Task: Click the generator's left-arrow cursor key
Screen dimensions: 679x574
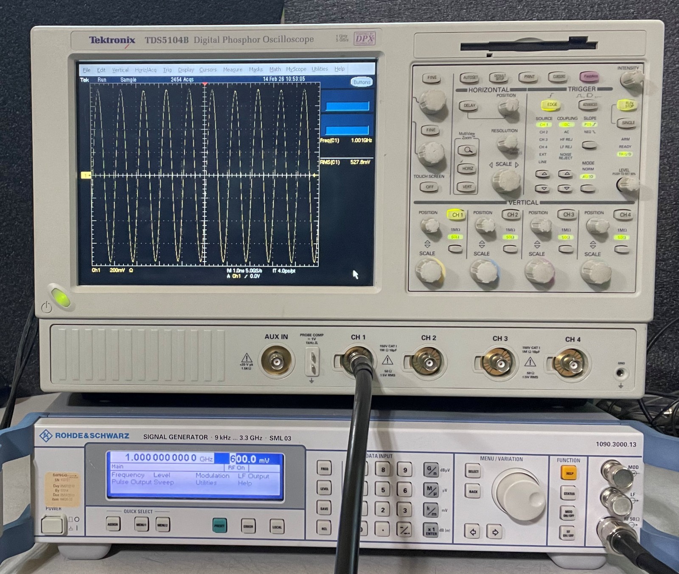Action: click(473, 532)
